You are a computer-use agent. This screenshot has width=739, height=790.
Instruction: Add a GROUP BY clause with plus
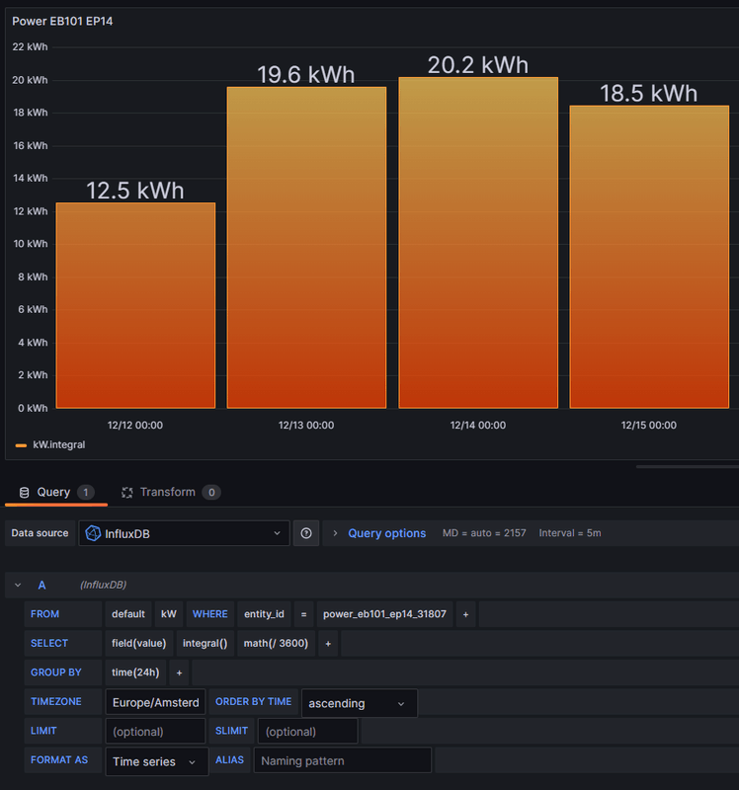[x=179, y=672]
